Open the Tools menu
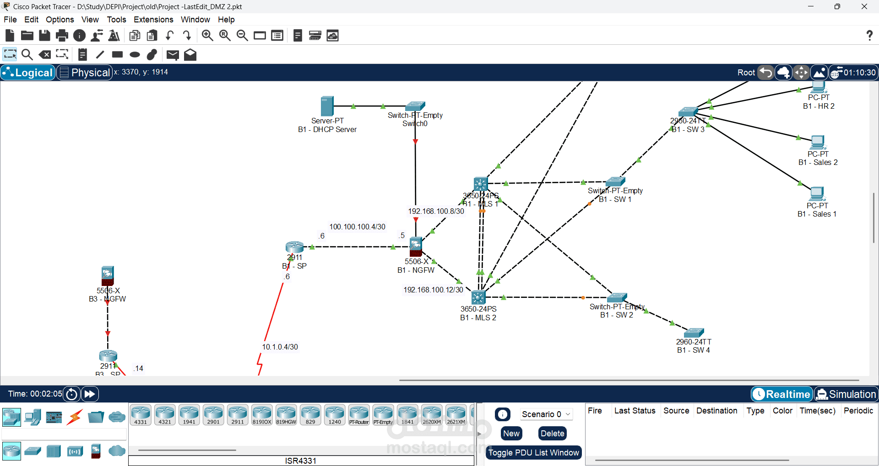This screenshot has height=466, width=879. 116,20
